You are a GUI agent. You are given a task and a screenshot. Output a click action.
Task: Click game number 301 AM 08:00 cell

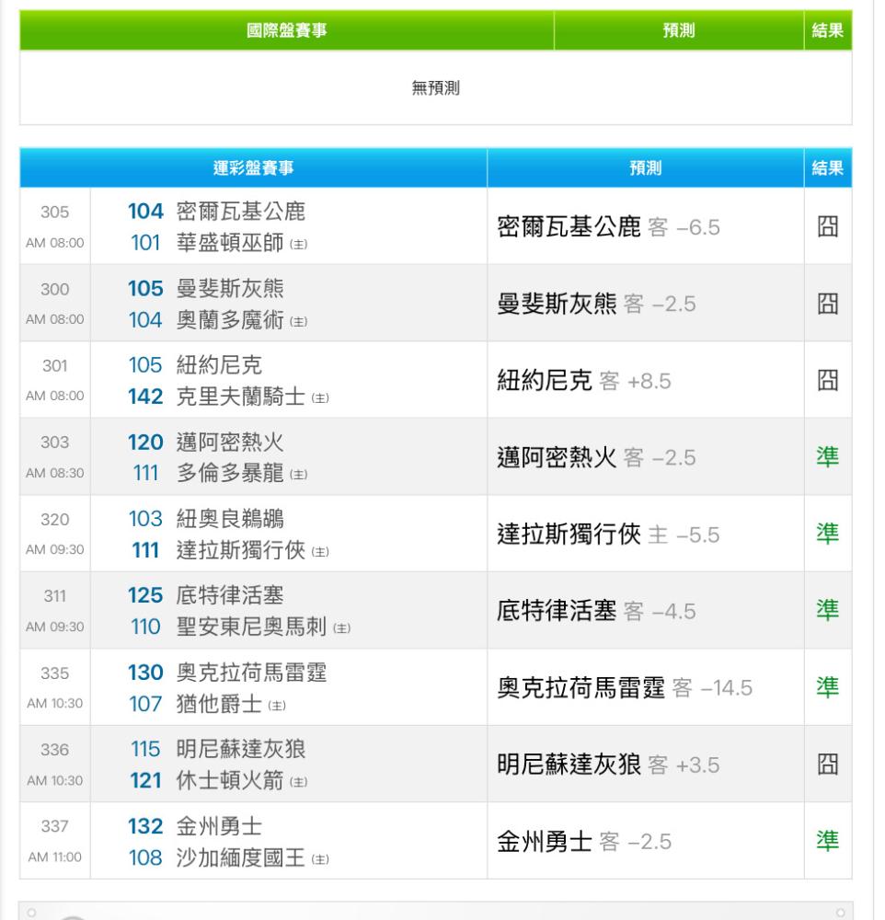coord(55,380)
